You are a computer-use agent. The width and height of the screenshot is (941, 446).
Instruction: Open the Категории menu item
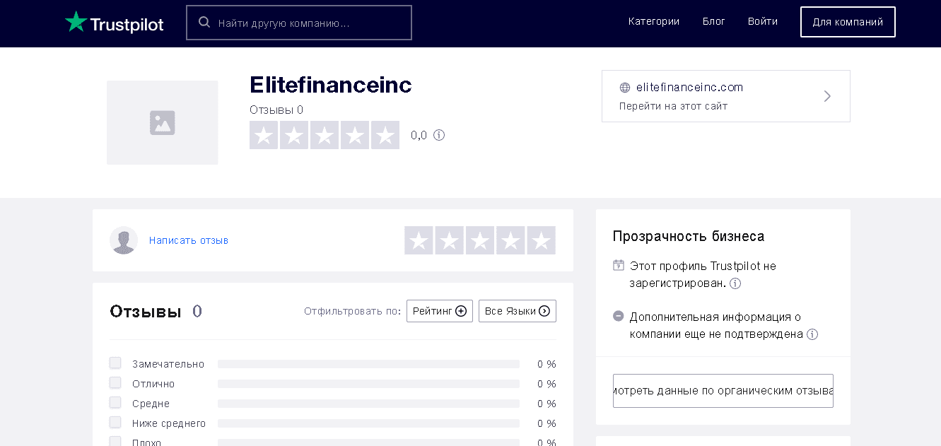pos(653,22)
